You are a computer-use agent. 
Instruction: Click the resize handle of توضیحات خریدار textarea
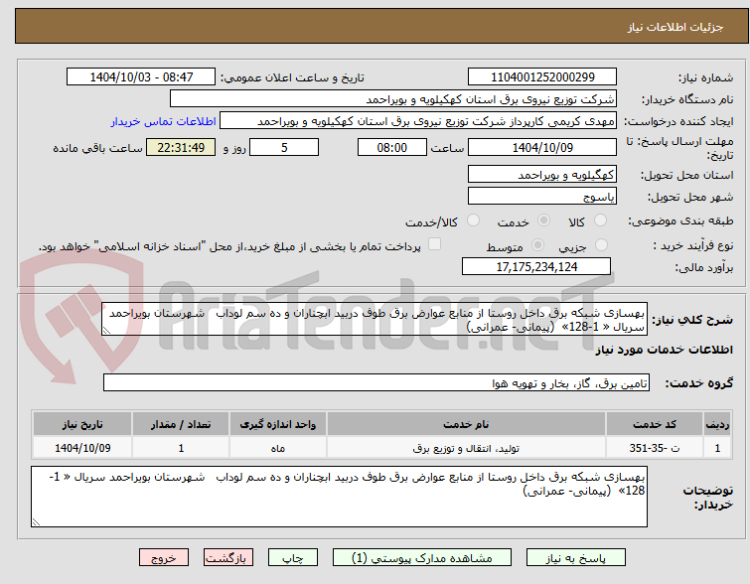click(x=37, y=522)
